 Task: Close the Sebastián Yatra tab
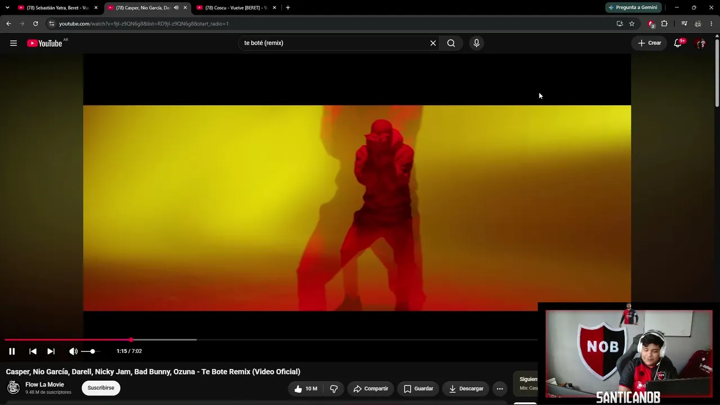(96, 8)
